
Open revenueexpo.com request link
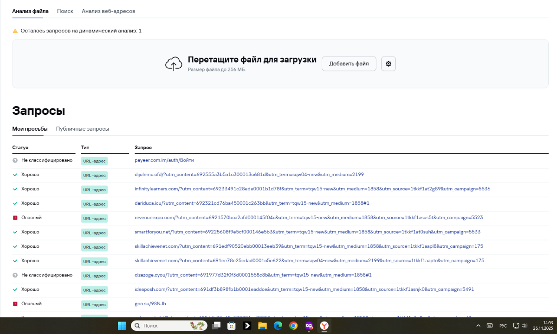pyautogui.click(x=309, y=218)
